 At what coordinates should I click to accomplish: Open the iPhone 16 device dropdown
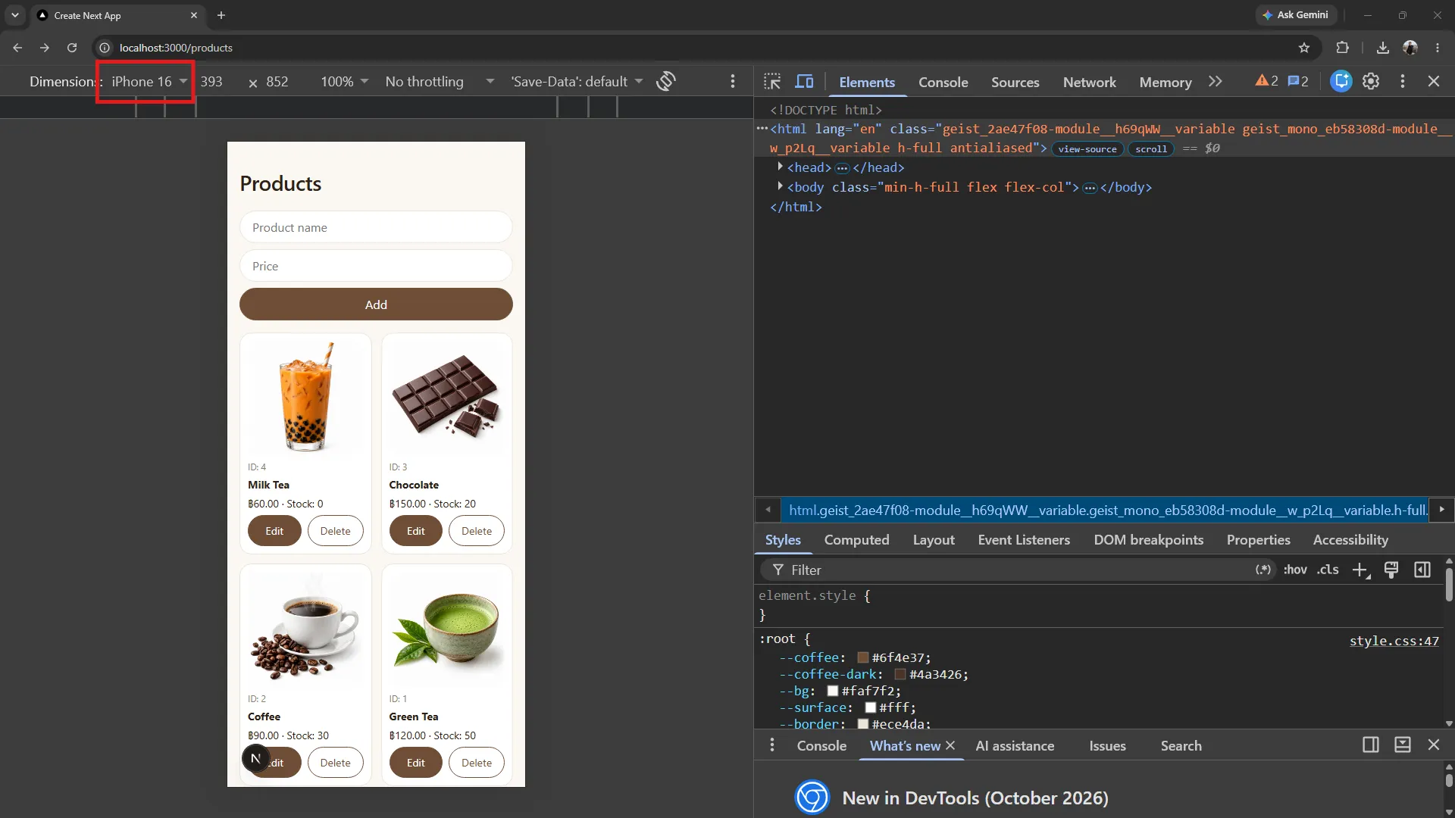tap(149, 81)
